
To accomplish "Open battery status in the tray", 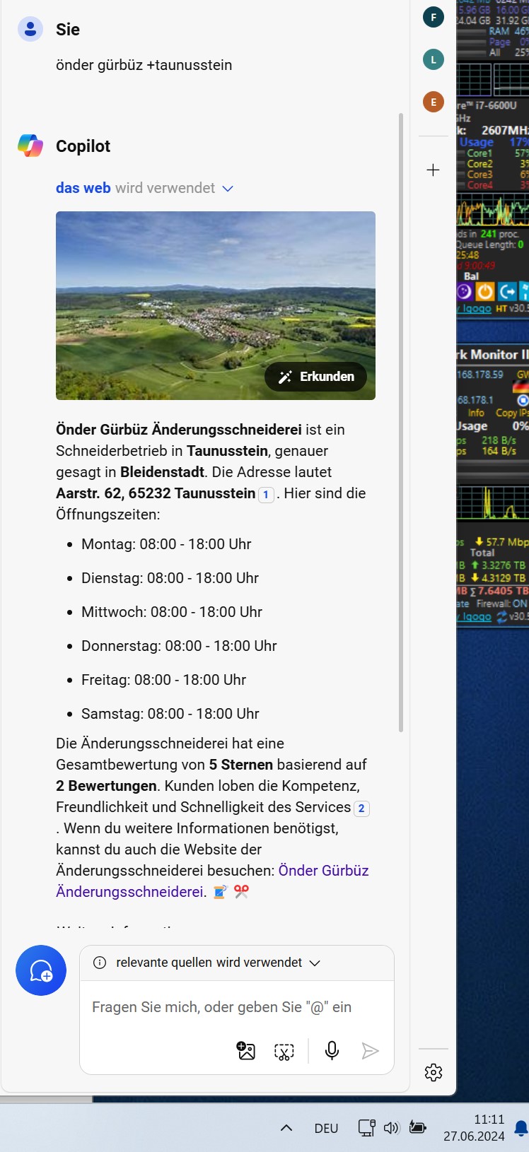I will tap(418, 1127).
